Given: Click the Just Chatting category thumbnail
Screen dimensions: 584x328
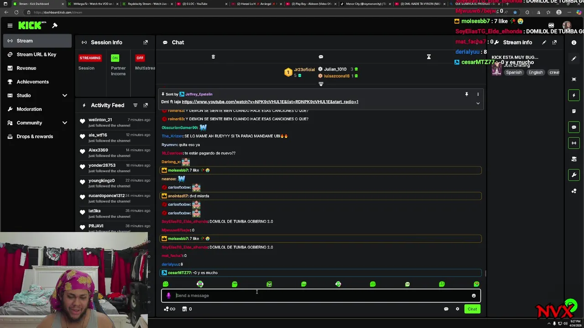Looking at the screenshot, I should point(496,69).
